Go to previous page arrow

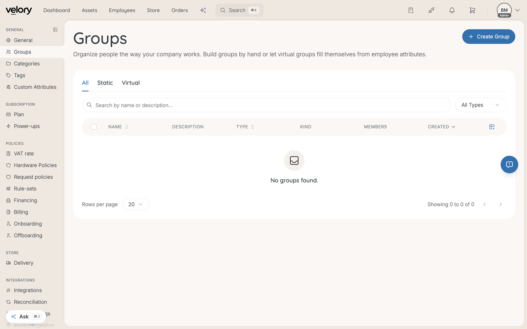[485, 204]
